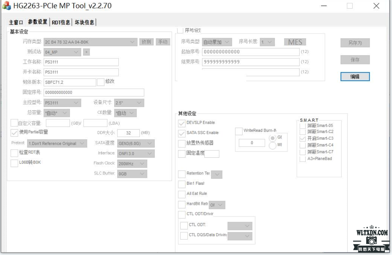Click the 起始序号 input field

coord(251,52)
